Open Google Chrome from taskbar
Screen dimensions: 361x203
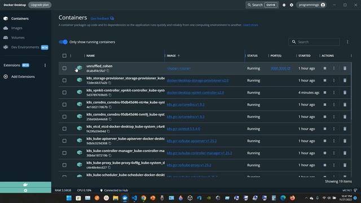coord(143,198)
